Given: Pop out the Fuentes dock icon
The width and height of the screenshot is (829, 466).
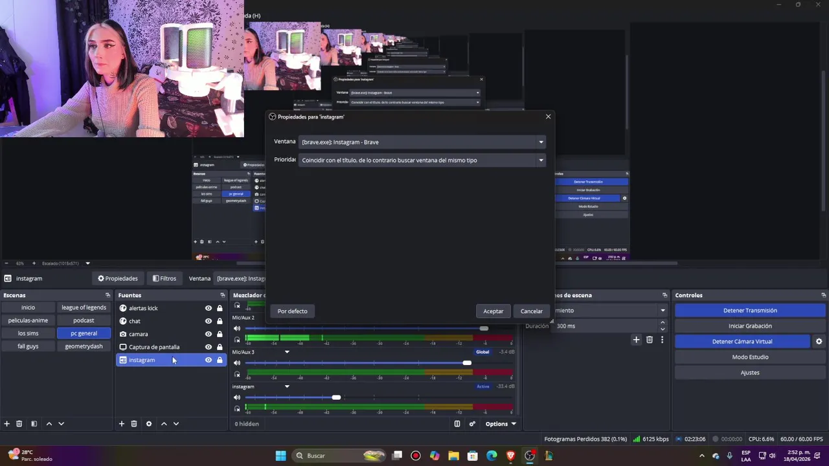Looking at the screenshot, I should 222,295.
